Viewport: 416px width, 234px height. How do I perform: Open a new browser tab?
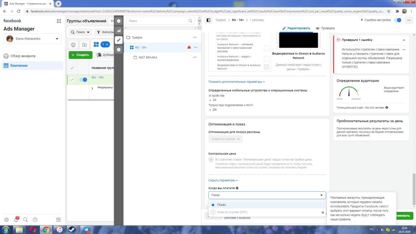pos(58,4)
